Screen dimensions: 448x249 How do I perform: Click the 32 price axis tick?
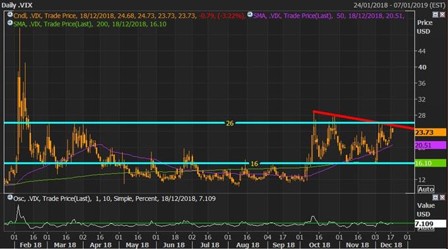pos(422,99)
